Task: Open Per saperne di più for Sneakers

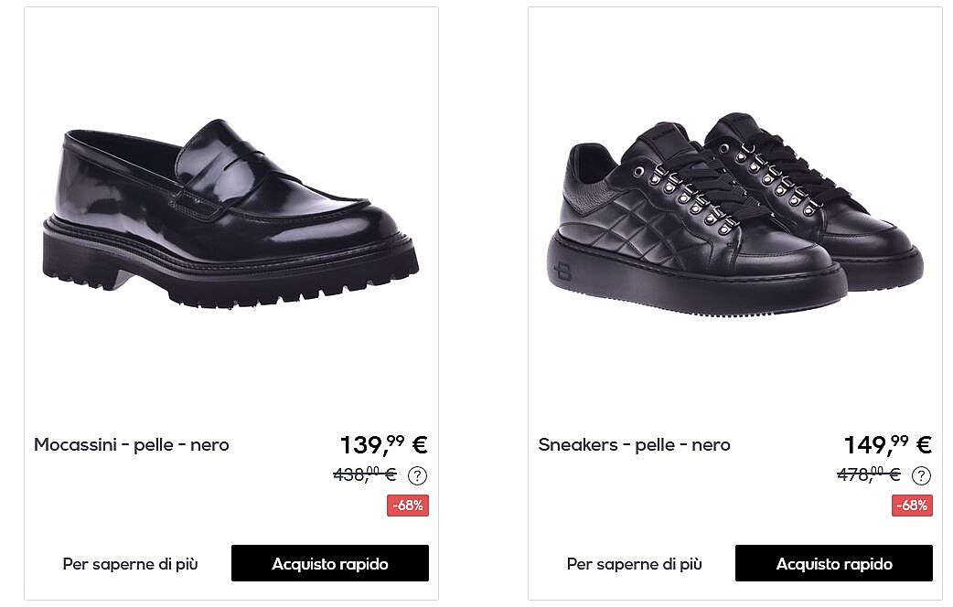Action: (635, 564)
